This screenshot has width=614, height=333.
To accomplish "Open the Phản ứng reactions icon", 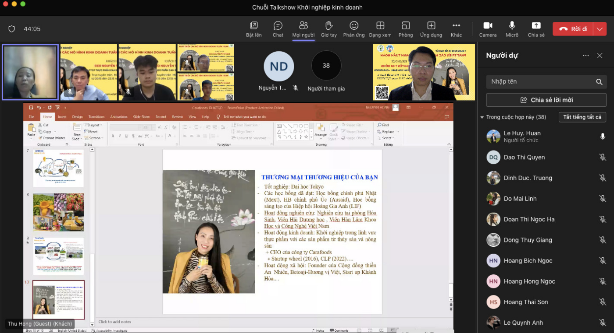I will tap(354, 26).
